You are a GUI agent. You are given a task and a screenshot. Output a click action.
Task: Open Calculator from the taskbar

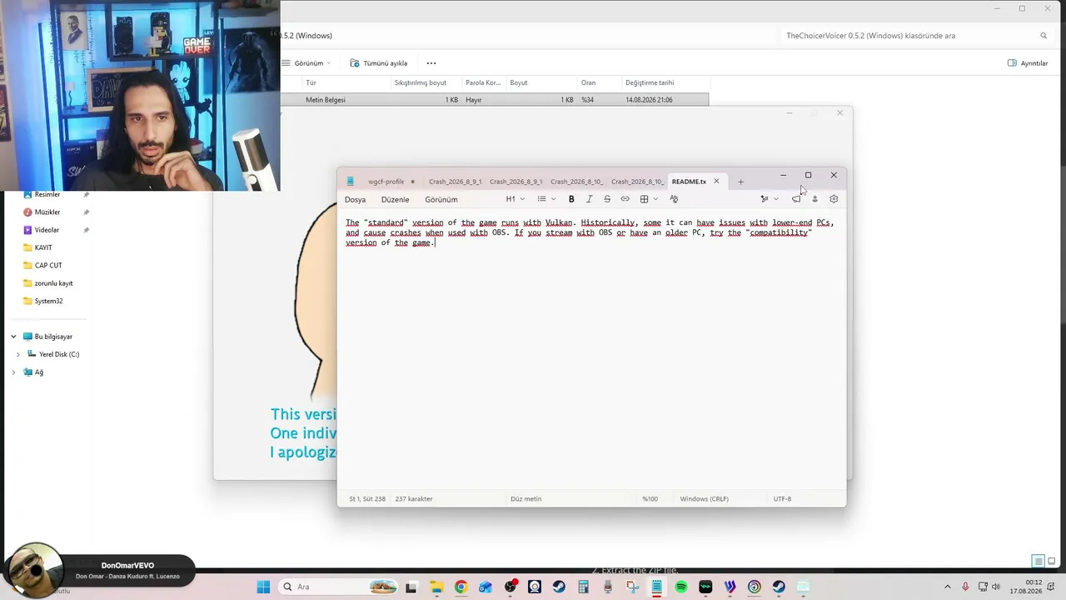click(x=583, y=587)
